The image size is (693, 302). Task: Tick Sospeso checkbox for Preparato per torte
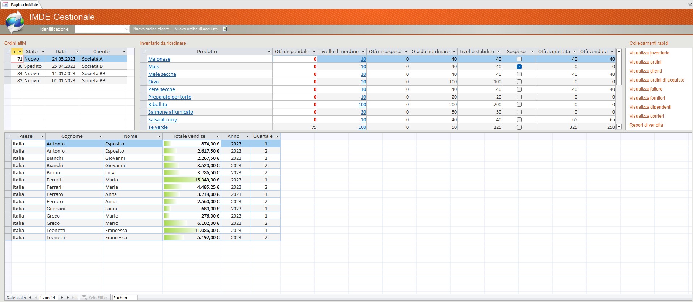[x=519, y=97]
